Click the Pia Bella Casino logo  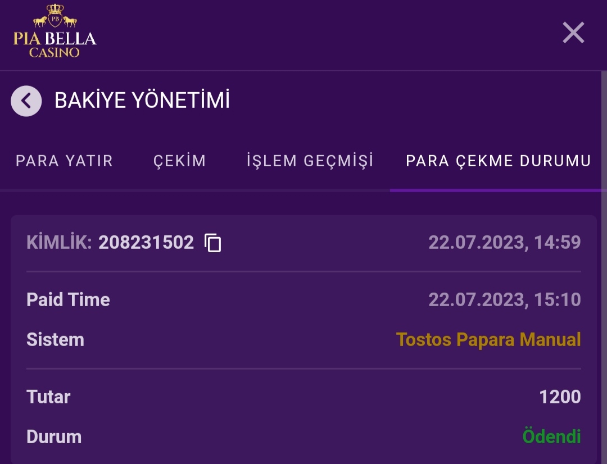[x=55, y=31]
